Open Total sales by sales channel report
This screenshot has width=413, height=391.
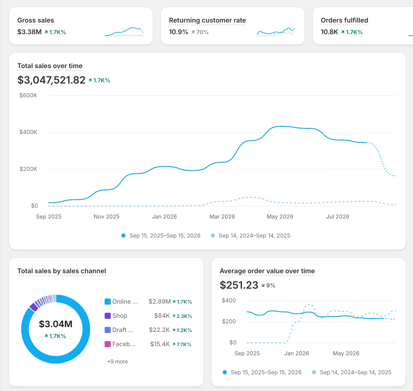62,271
